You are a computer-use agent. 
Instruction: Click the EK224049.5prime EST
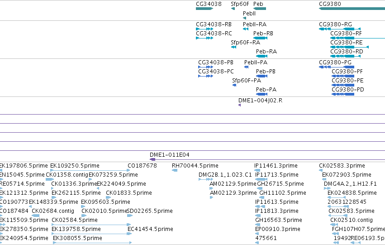(98, 188)
